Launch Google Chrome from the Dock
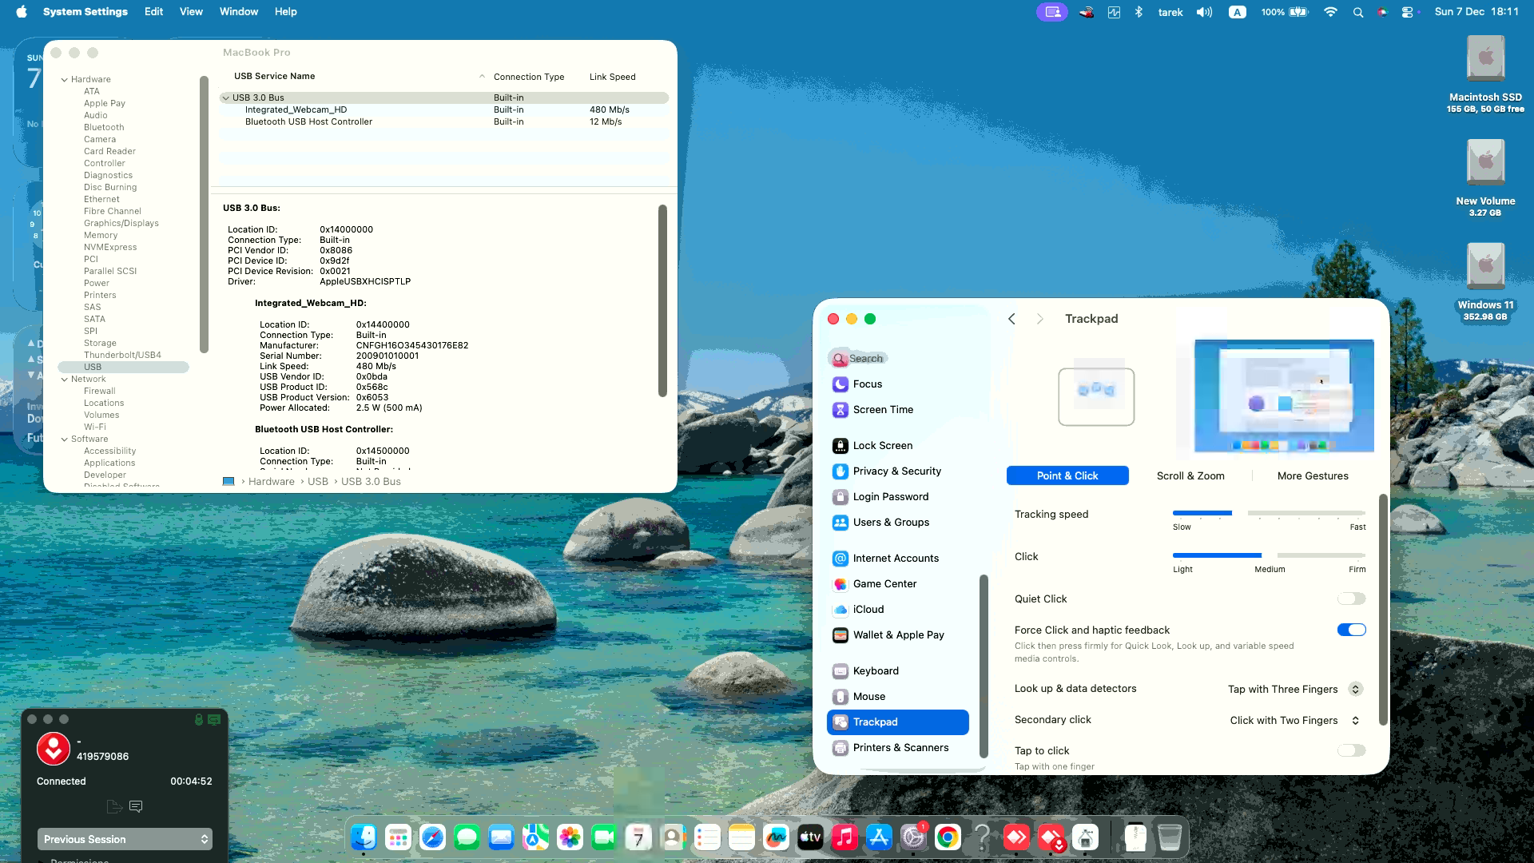This screenshot has width=1534, height=863. pos(948,837)
